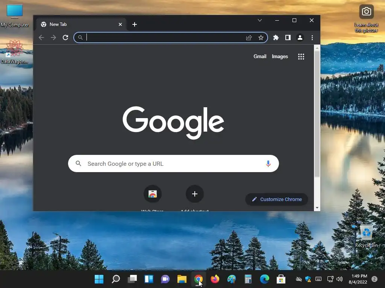Open the Gmail link
The height and width of the screenshot is (288, 385).
click(x=260, y=56)
